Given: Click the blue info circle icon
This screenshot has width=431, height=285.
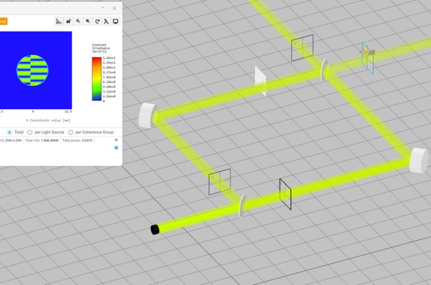Looking at the screenshot, I should coord(116,148).
